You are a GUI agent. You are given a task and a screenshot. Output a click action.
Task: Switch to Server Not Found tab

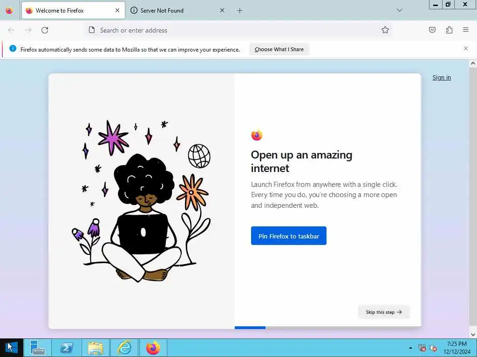(x=177, y=11)
